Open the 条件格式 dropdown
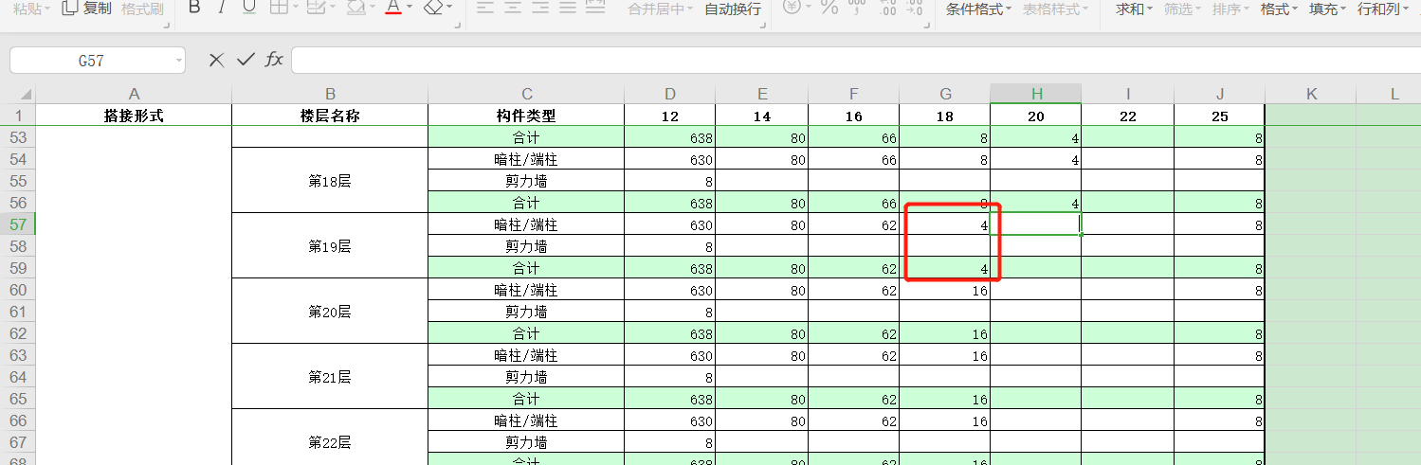Image resolution: width=1421 pixels, height=465 pixels. click(x=978, y=9)
